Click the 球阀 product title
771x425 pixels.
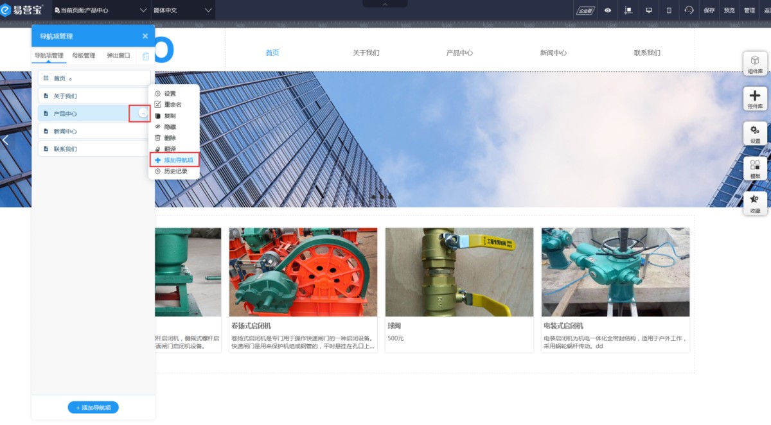pos(394,326)
